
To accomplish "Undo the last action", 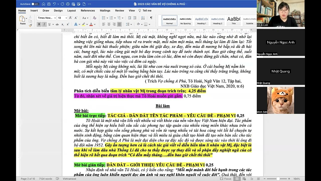I will [x=55, y=4].
